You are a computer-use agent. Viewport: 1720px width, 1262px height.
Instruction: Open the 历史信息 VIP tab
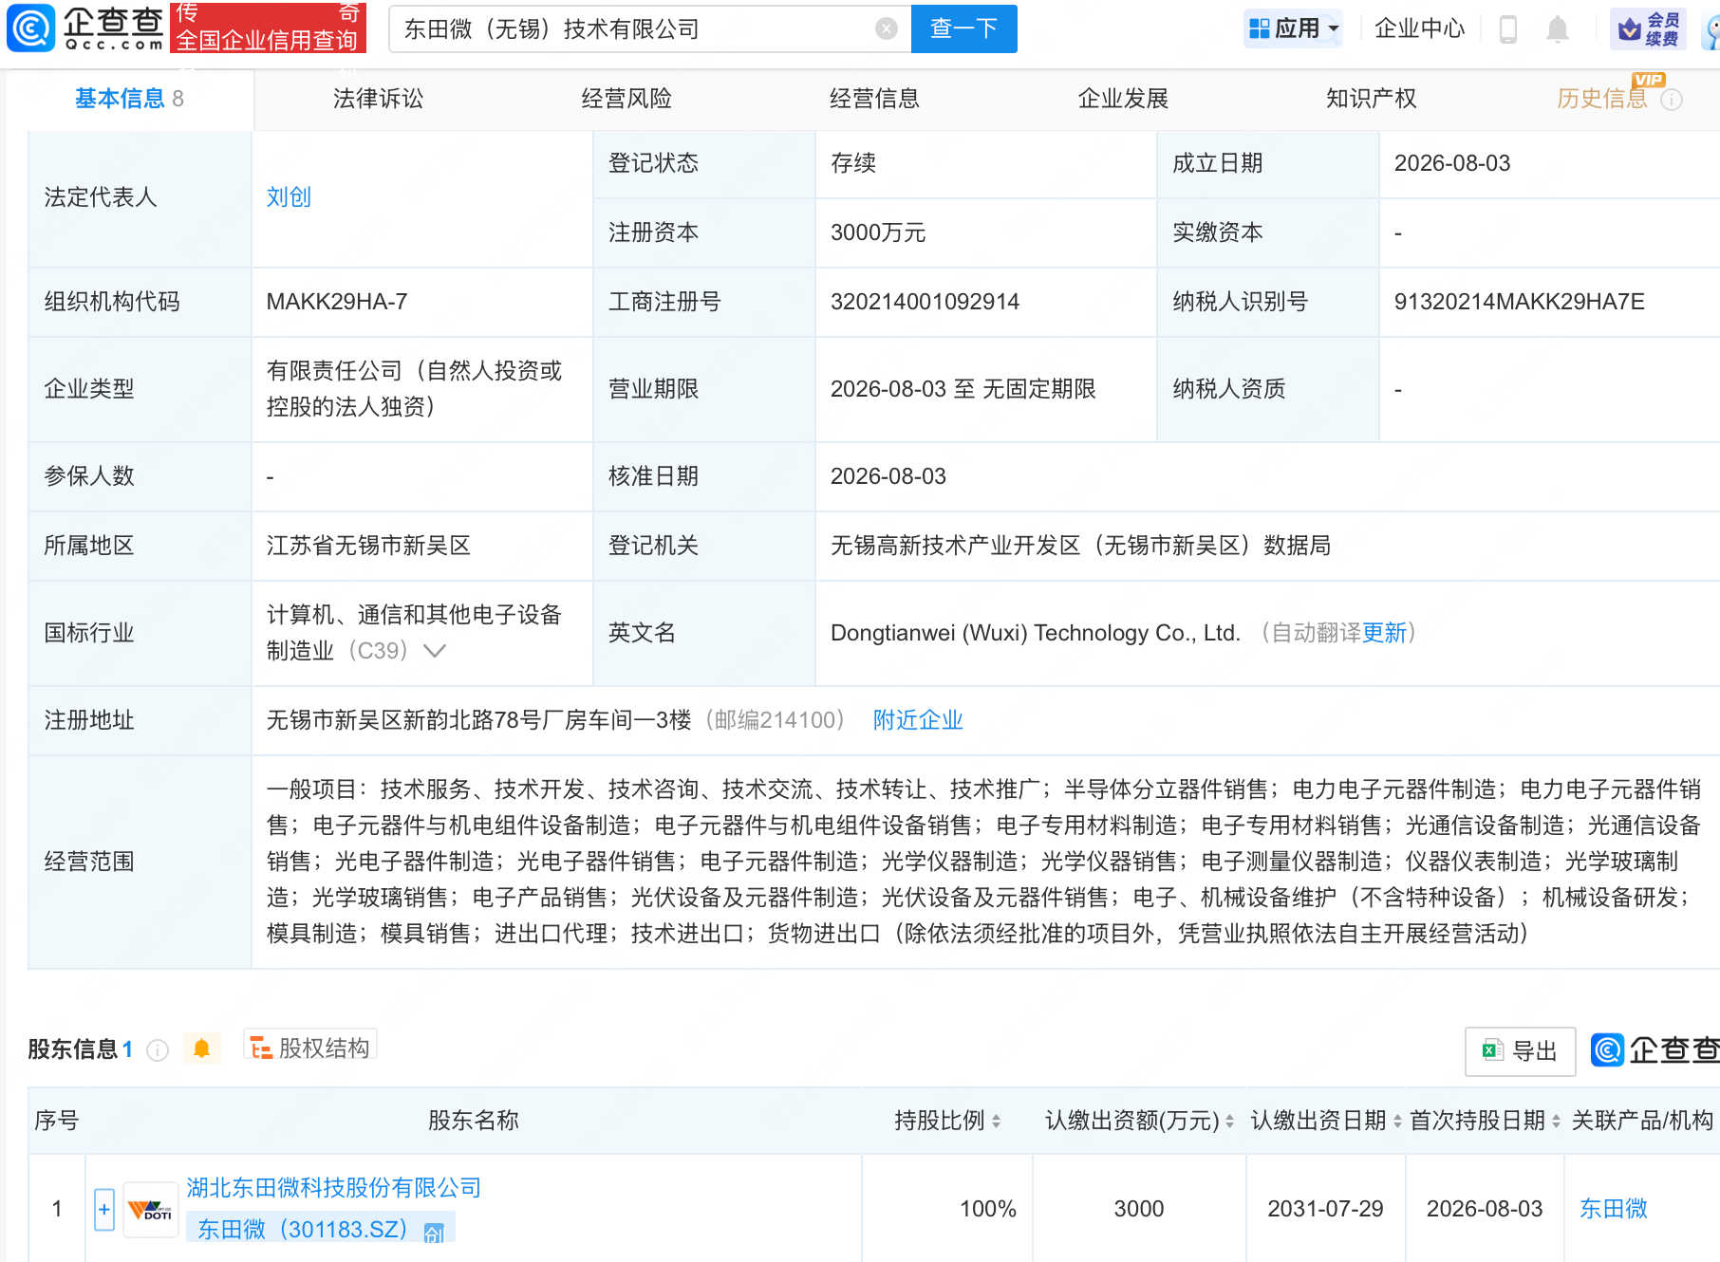(1602, 99)
